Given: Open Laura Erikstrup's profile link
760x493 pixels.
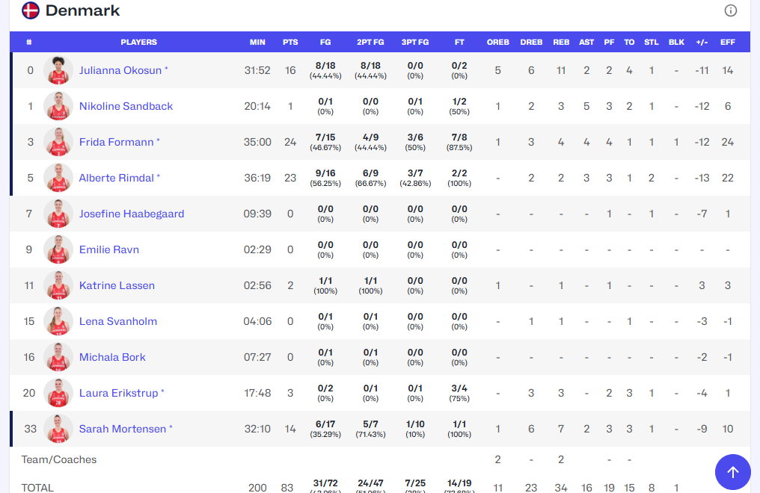Looking at the screenshot, I should pyautogui.click(x=118, y=393).
